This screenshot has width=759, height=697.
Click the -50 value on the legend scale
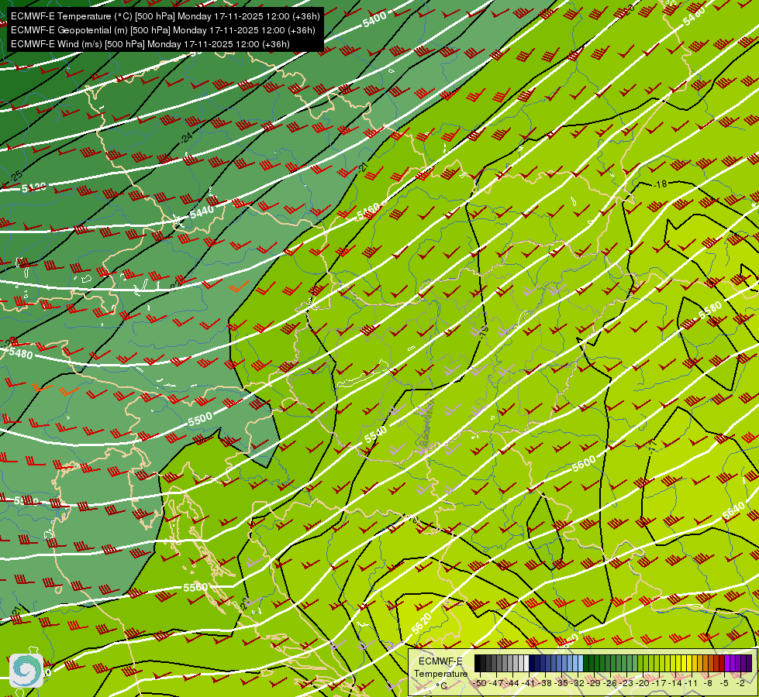[x=479, y=683]
